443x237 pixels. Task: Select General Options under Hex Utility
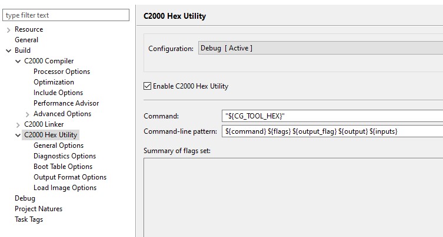[58, 145]
